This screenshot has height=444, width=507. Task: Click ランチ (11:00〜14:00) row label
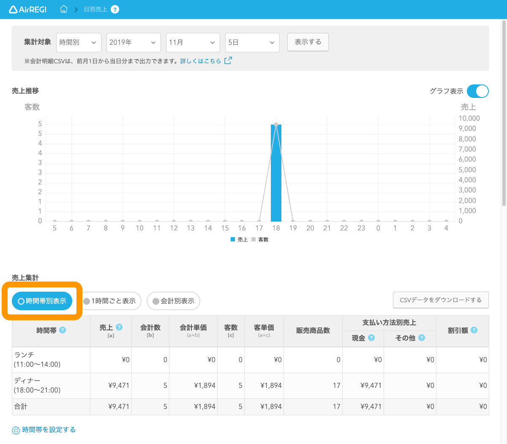(x=37, y=360)
